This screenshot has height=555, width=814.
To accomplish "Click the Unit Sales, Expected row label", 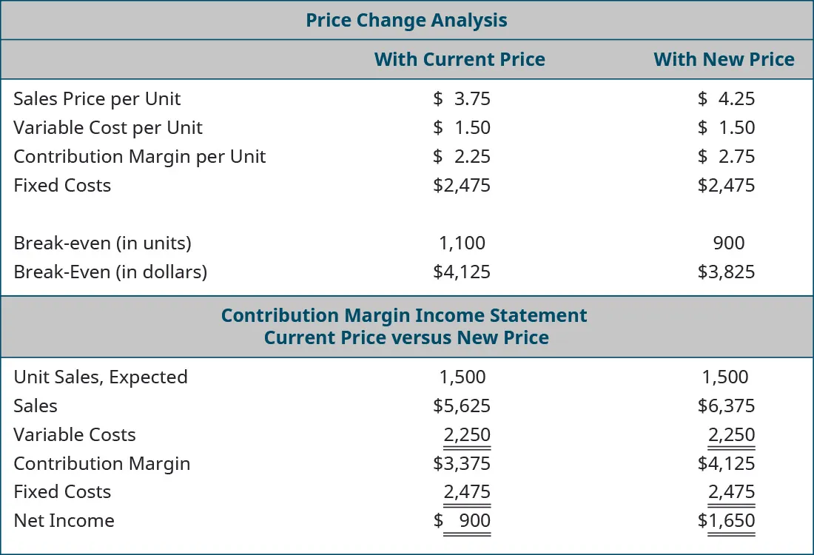I will (101, 377).
